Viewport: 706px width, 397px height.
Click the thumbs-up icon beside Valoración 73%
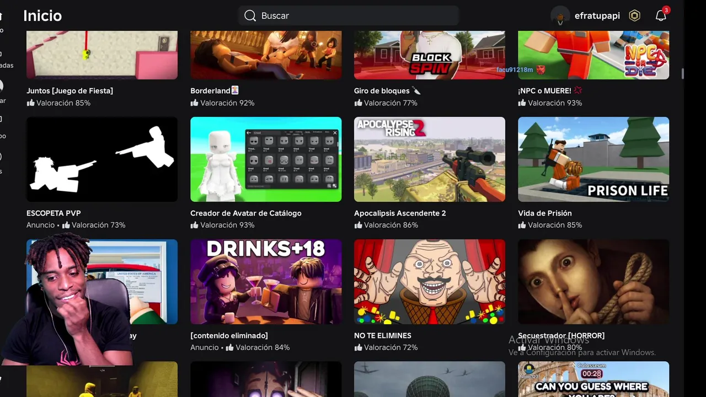[x=66, y=225]
